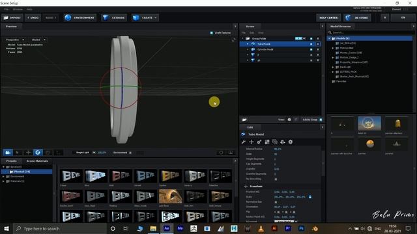Open Media Encoder from the taskbar
The height and width of the screenshot is (234, 417).
180,228
